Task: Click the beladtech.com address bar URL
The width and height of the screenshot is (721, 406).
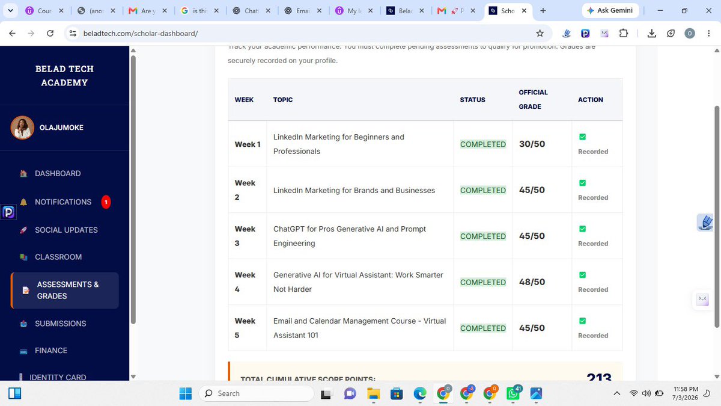Action: click(x=141, y=34)
